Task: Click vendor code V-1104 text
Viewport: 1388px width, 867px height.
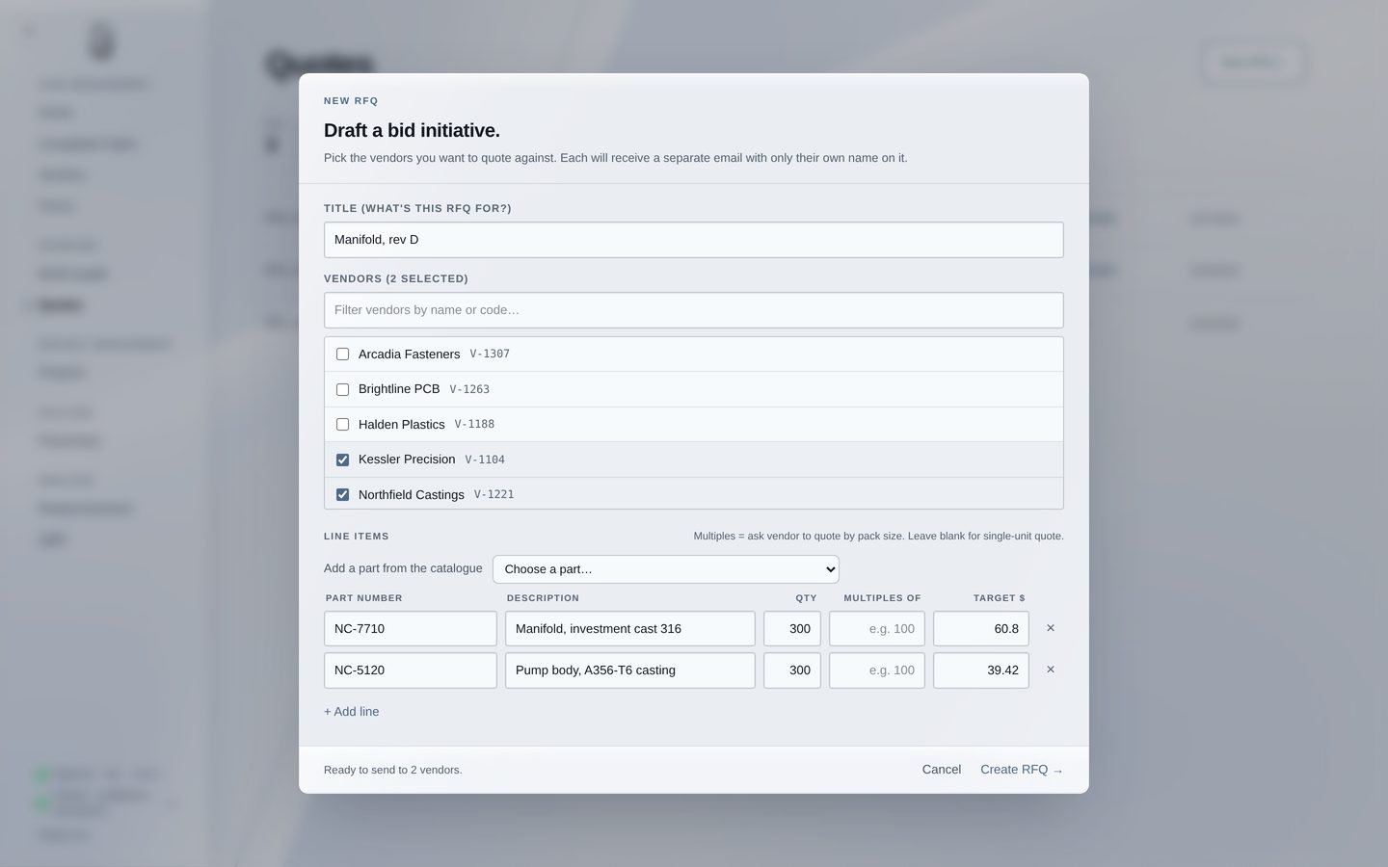Action: tap(485, 460)
